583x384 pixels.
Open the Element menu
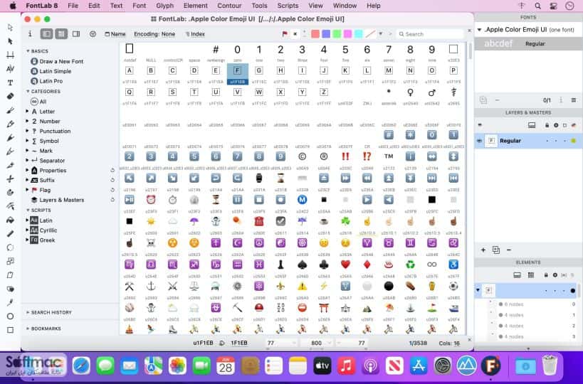coord(196,6)
